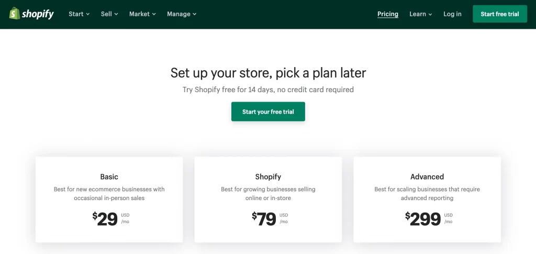Click the Advanced plan description about reporting
This screenshot has width=536, height=254.
pyautogui.click(x=427, y=194)
